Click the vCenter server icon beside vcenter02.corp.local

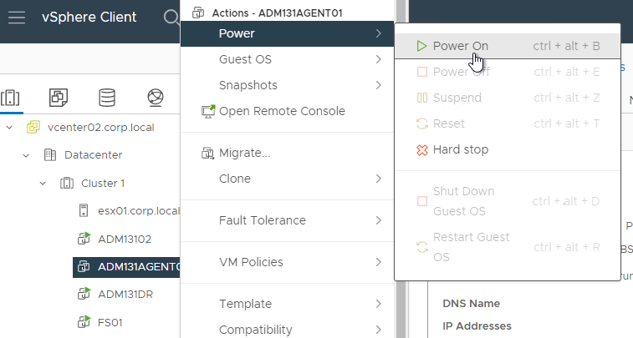(33, 128)
